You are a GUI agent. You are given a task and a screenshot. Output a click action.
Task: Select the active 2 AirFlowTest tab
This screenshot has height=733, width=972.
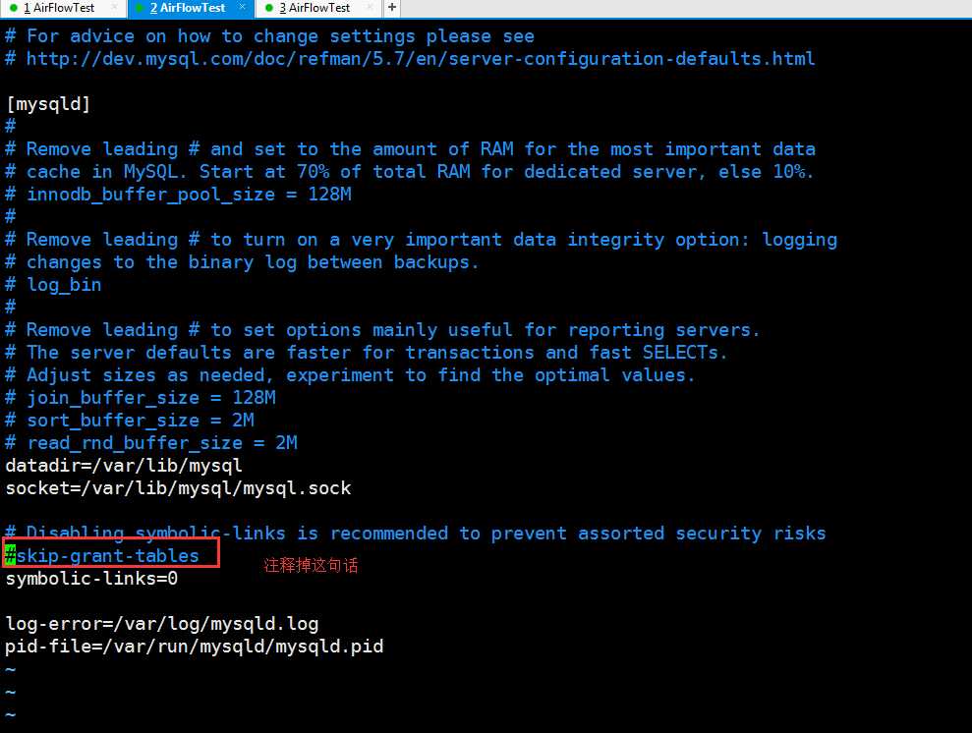(x=187, y=8)
